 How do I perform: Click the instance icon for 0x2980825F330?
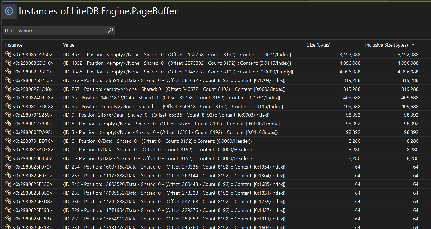click(x=8, y=184)
